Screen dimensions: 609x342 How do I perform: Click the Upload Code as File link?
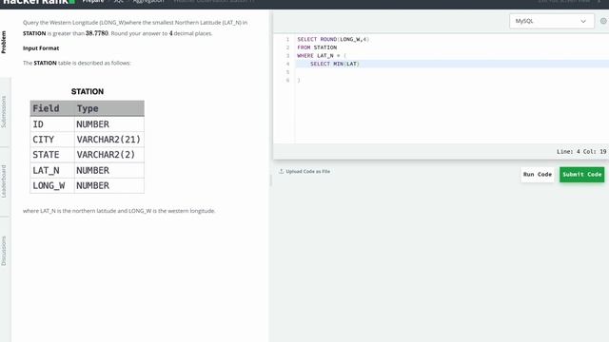pos(308,171)
